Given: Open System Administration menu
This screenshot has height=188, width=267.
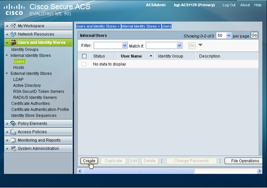Looking at the screenshot, I should (38, 149).
